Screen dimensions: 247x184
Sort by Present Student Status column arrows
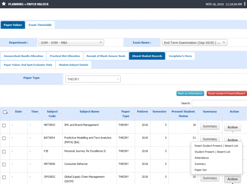(x=195, y=114)
